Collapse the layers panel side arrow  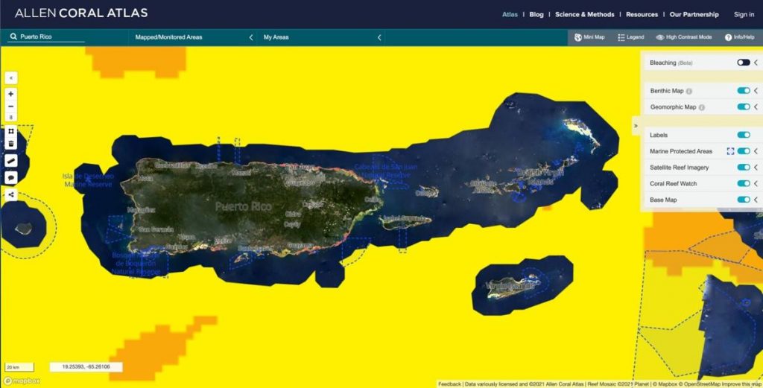click(x=636, y=126)
